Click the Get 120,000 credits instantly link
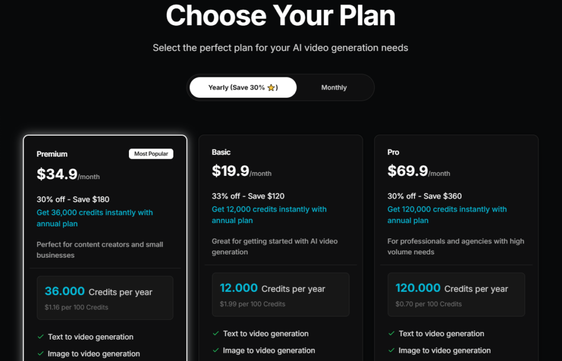This screenshot has height=361, width=562. coord(447,215)
